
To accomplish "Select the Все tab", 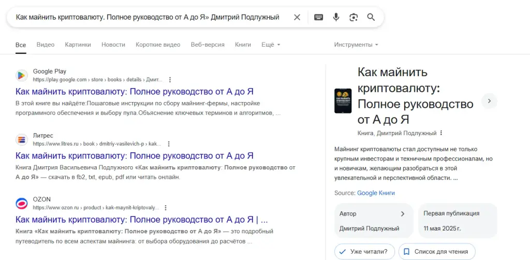I will click(x=21, y=45).
